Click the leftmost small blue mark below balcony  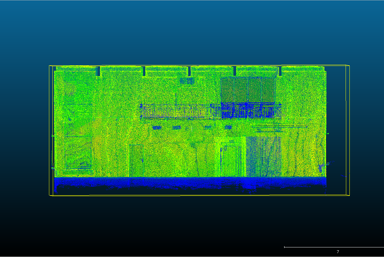156,127
